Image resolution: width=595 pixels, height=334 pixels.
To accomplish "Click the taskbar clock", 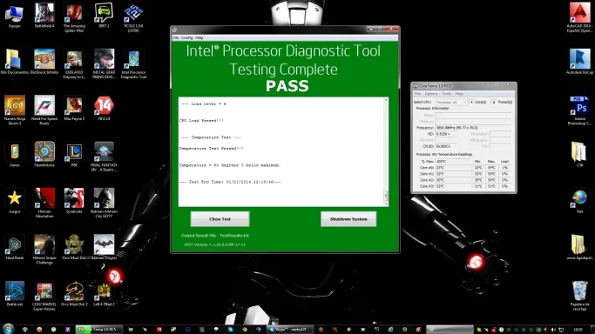I will pyautogui.click(x=578, y=330).
